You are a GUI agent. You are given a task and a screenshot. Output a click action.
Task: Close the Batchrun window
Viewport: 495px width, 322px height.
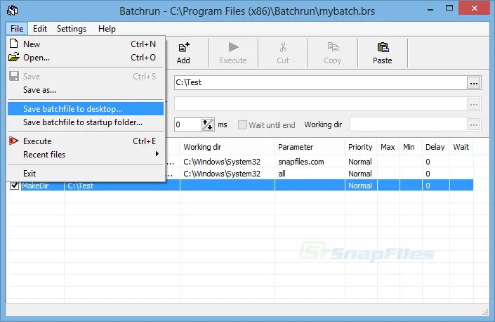click(474, 8)
